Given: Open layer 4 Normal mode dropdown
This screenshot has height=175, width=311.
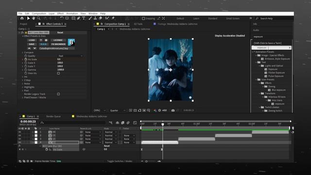Looking at the screenshot, I should pyautogui.click(x=111, y=142).
